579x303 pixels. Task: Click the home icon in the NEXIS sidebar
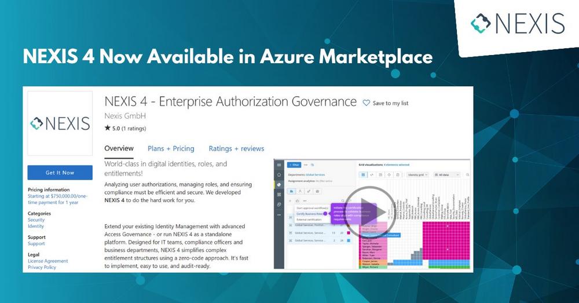(x=278, y=175)
